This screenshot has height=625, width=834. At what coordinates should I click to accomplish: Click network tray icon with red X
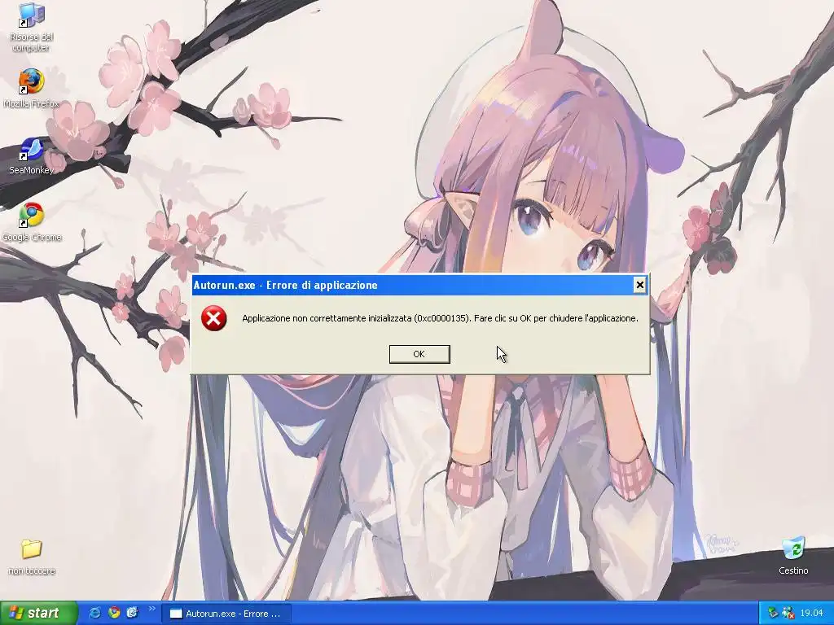pos(788,614)
